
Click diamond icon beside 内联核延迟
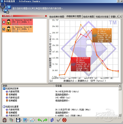pos(7,98)
